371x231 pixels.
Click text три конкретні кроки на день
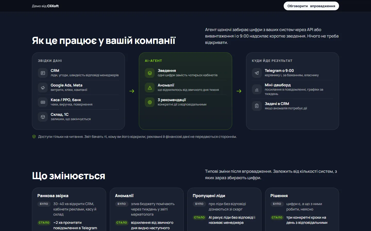(306, 220)
